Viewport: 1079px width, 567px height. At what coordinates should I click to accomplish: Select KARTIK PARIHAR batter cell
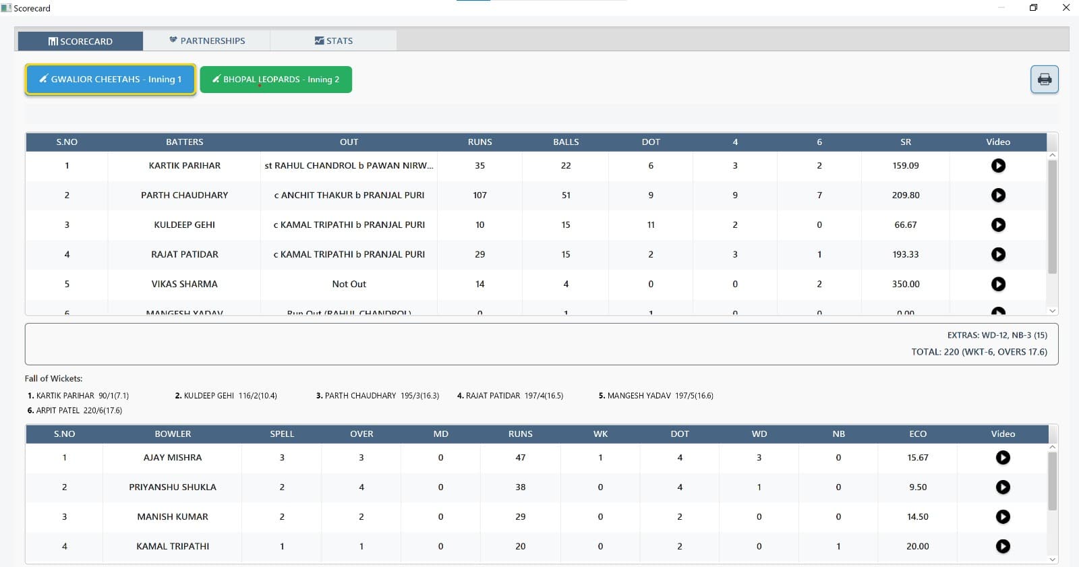pyautogui.click(x=184, y=165)
